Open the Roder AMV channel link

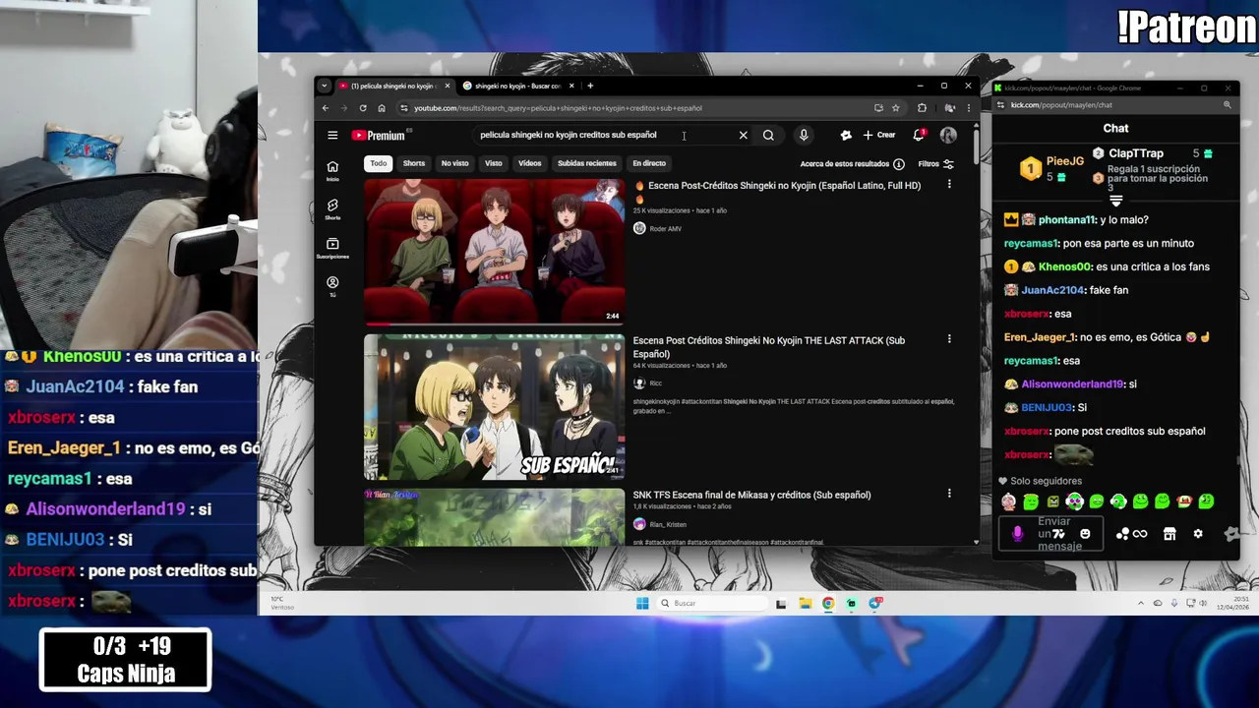(x=665, y=228)
